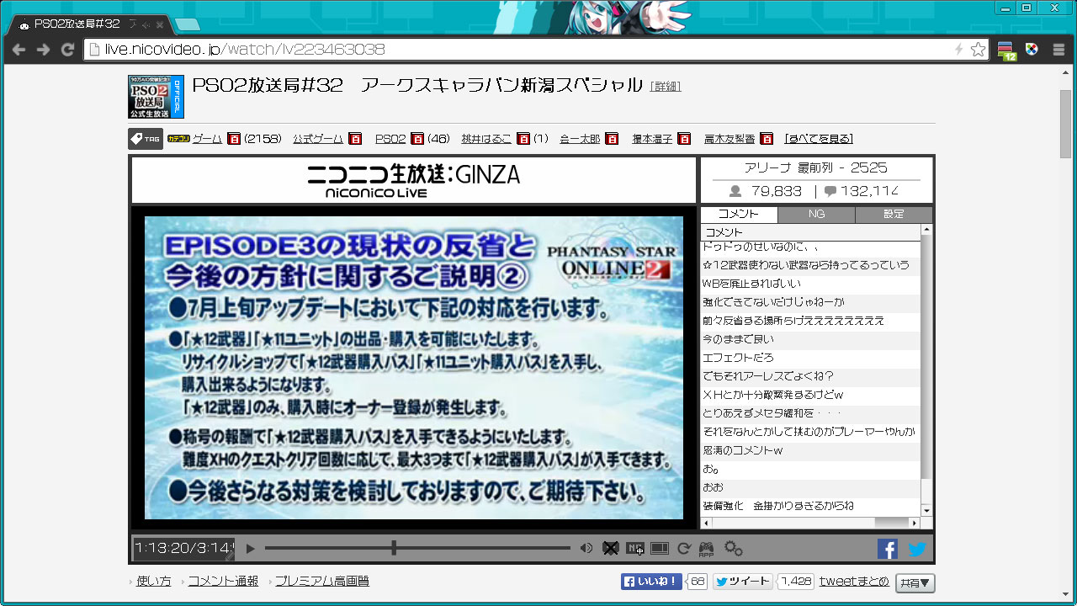Open the コメント通報 report link
This screenshot has width=1077, height=606.
[x=223, y=581]
